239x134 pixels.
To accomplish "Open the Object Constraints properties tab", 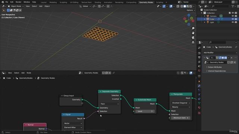I will (x=199, y=99).
